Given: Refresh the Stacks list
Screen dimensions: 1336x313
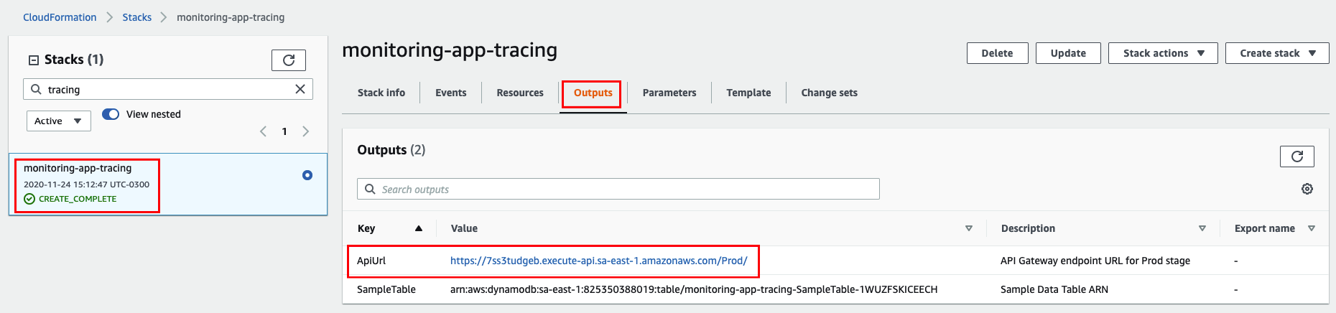Looking at the screenshot, I should pos(289,60).
